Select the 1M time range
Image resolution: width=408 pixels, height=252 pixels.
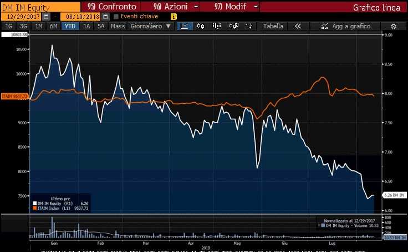38,26
